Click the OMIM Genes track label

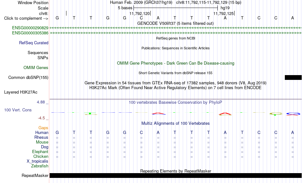(36, 68)
